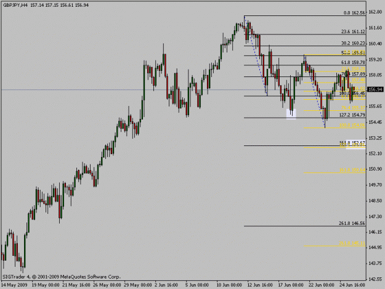Click the yellow '161.8 150.64' Fibonacci label
385x289 pixels.
pyautogui.click(x=352, y=169)
